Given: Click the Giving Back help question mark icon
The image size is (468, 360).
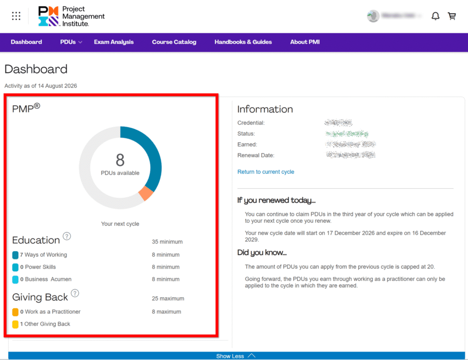Looking at the screenshot, I should tap(75, 293).
